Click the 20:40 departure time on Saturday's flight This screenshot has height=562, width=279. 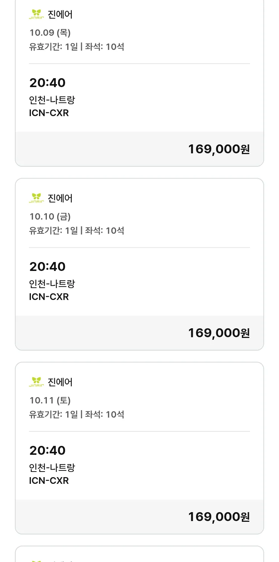tap(47, 450)
